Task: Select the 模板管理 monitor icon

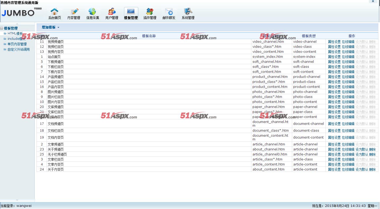Action: click(x=131, y=12)
